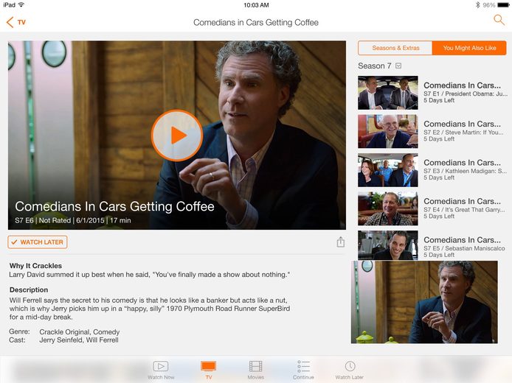Switch to Seasons & Extras tab

click(x=395, y=48)
